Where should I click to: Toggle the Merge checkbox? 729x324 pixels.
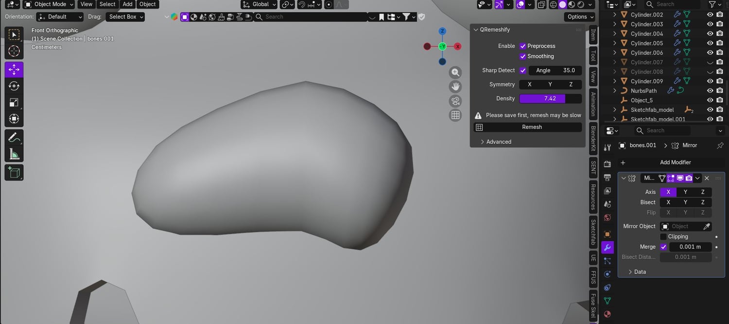[x=663, y=247]
